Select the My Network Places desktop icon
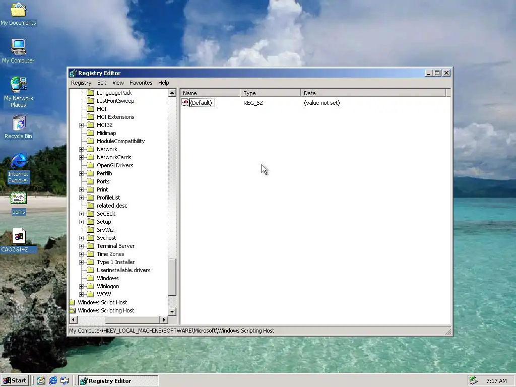The width and height of the screenshot is (516, 387). (19, 92)
